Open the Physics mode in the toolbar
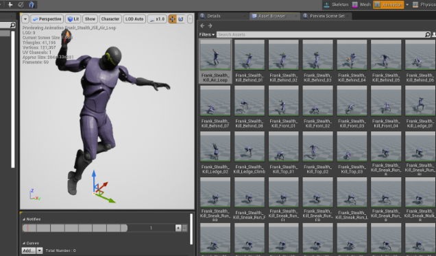 pos(424,4)
